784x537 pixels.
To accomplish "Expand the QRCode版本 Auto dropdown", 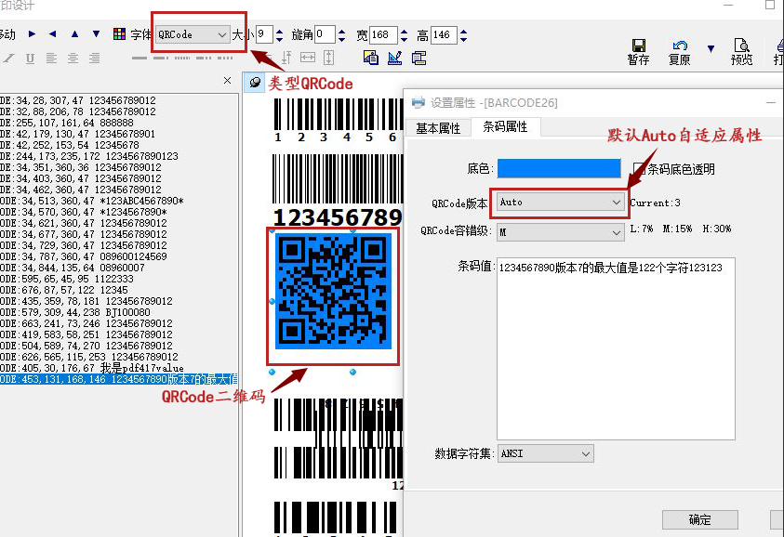I will click(616, 202).
